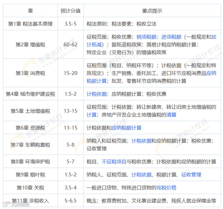Select score 1.5-2 in 烟叶税 row
223x209 pixels.
(x=71, y=175)
